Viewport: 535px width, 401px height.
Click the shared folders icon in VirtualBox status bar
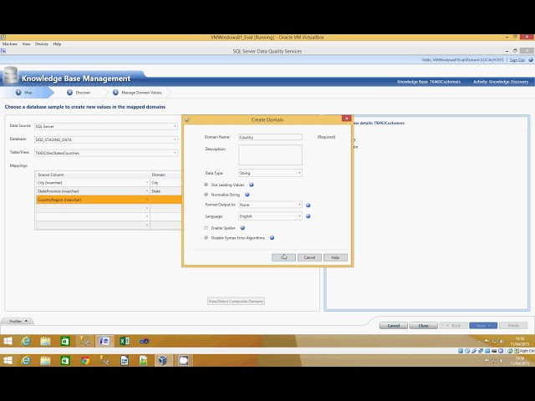[x=487, y=351]
